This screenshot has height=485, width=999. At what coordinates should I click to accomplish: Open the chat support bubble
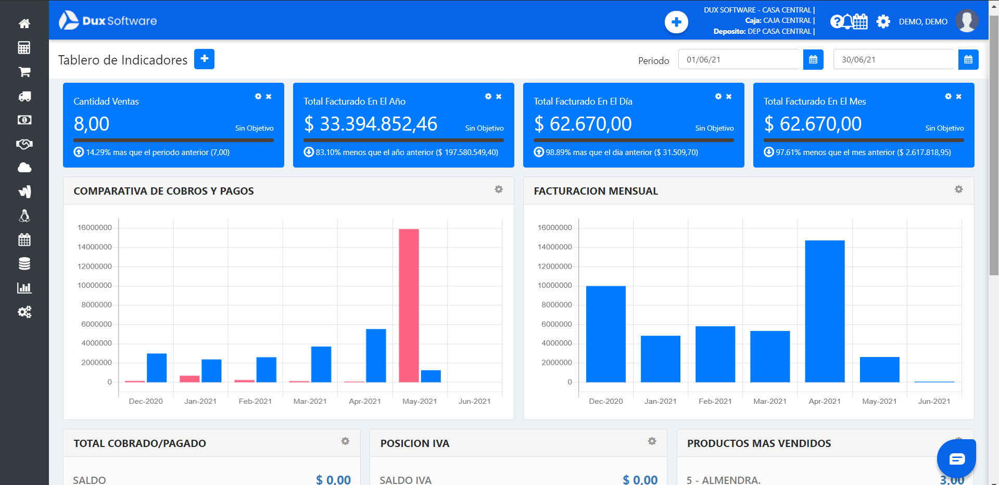pos(956,458)
